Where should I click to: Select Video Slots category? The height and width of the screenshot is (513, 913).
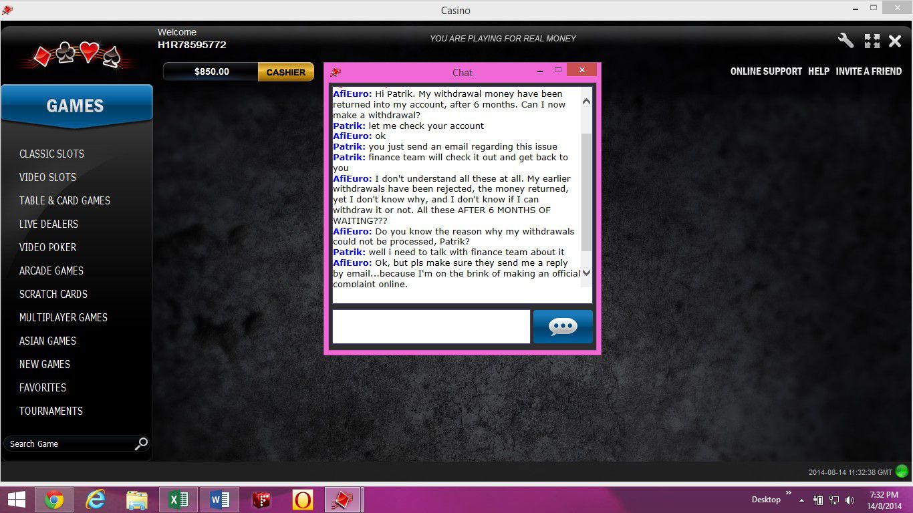[x=47, y=177]
